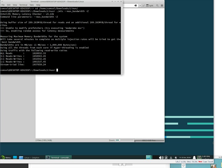This screenshot has width=222, height=168.
Task: Click the RCTRL key indicator
Action: [195, 162]
